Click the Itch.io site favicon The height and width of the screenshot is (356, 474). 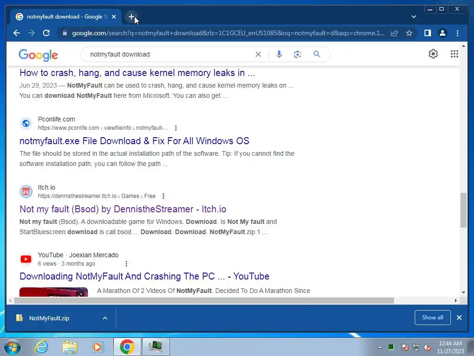[26, 191]
